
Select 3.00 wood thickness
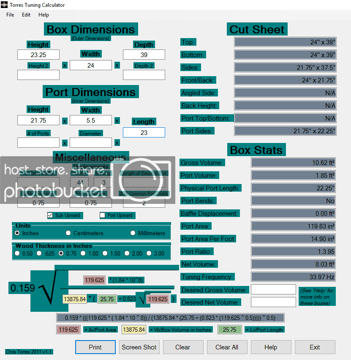[x=149, y=253]
